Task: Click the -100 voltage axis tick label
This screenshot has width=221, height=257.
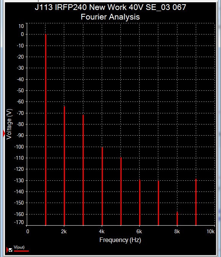Action: [19, 147]
